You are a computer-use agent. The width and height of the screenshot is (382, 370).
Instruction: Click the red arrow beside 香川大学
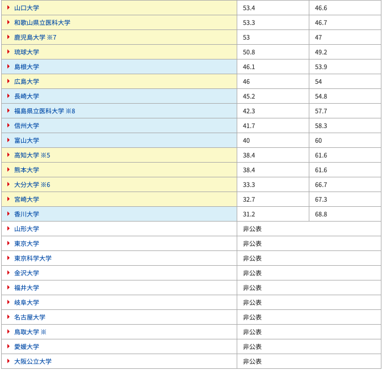coord(9,214)
